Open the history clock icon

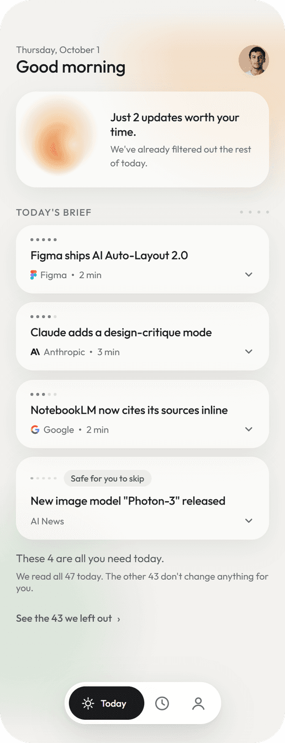tap(162, 703)
